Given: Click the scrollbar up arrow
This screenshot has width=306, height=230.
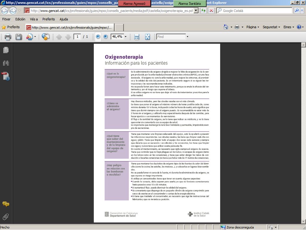Looking at the screenshot, I should pos(304,45).
